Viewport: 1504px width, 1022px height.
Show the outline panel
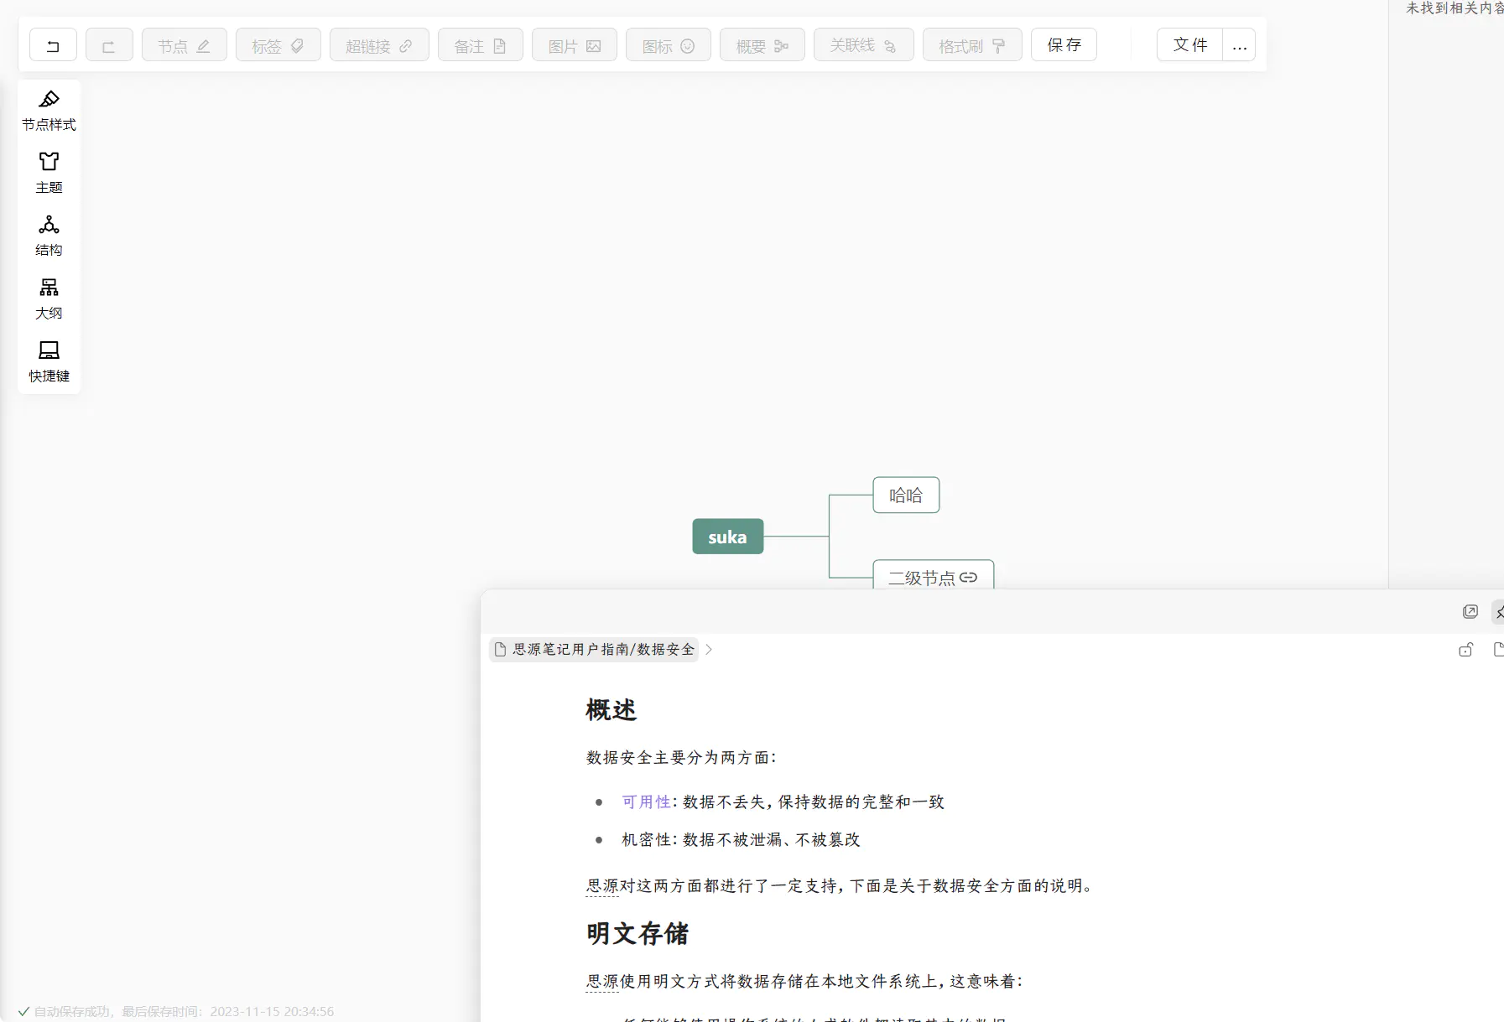pyautogui.click(x=49, y=298)
